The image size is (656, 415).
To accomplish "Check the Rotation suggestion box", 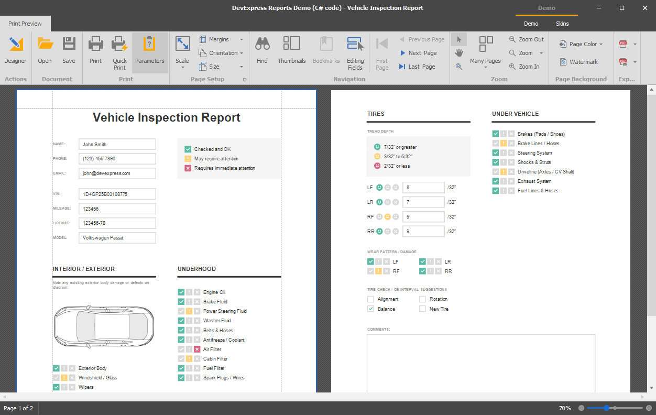I will 422,299.
